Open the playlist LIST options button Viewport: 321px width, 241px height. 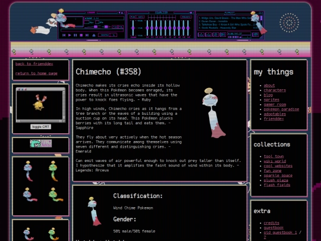point(256,35)
